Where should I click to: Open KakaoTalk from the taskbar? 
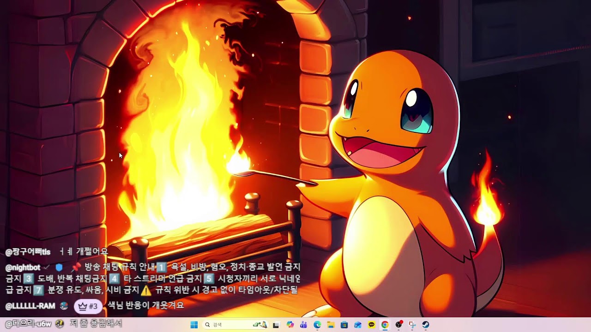point(371,325)
